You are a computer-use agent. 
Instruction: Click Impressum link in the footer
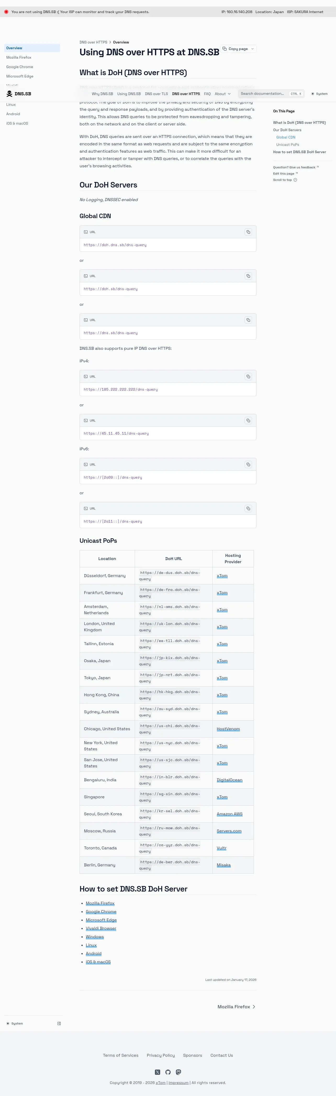tap(178, 1083)
